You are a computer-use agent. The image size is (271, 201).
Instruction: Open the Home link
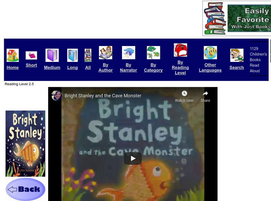13,68
